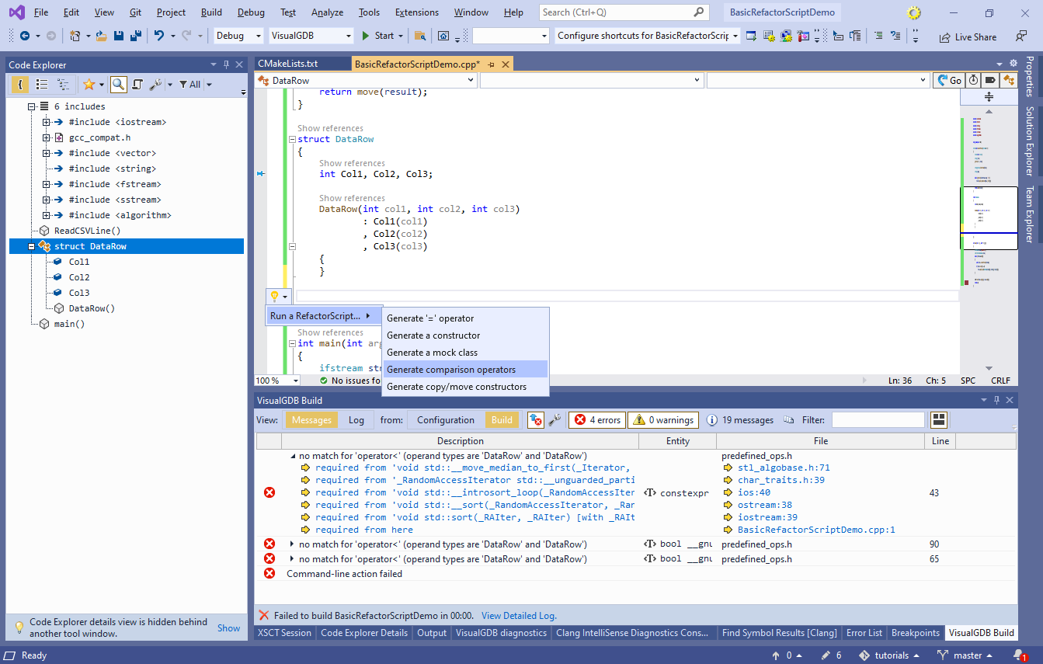Screen dimensions: 1043x664
Task: Click the Go navigation button
Action: (949, 80)
